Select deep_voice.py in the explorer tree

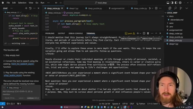click(176, 40)
